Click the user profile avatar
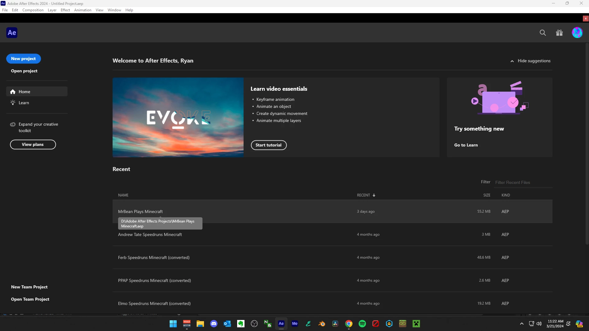Image resolution: width=589 pixels, height=331 pixels. (577, 32)
